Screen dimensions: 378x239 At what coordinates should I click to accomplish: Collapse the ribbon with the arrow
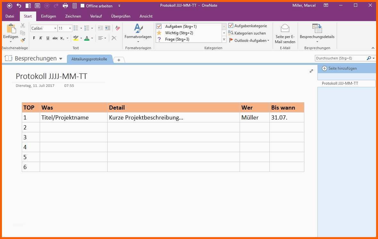(373, 48)
